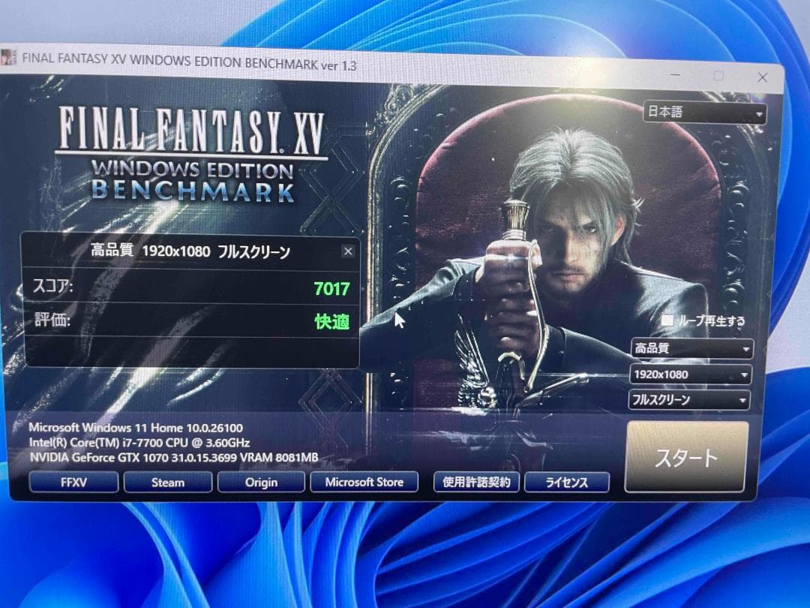Open the 1920x1080 resolution dropdown
Viewport: 810px width, 608px height.
pyautogui.click(x=689, y=375)
